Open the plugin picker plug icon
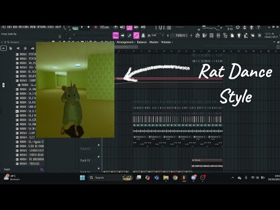280x210 pixels. point(239,36)
